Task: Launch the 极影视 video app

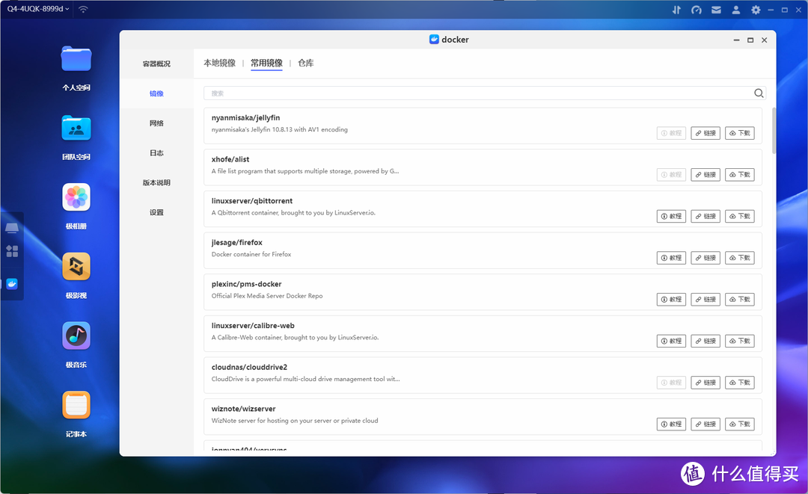Action: coord(76,267)
